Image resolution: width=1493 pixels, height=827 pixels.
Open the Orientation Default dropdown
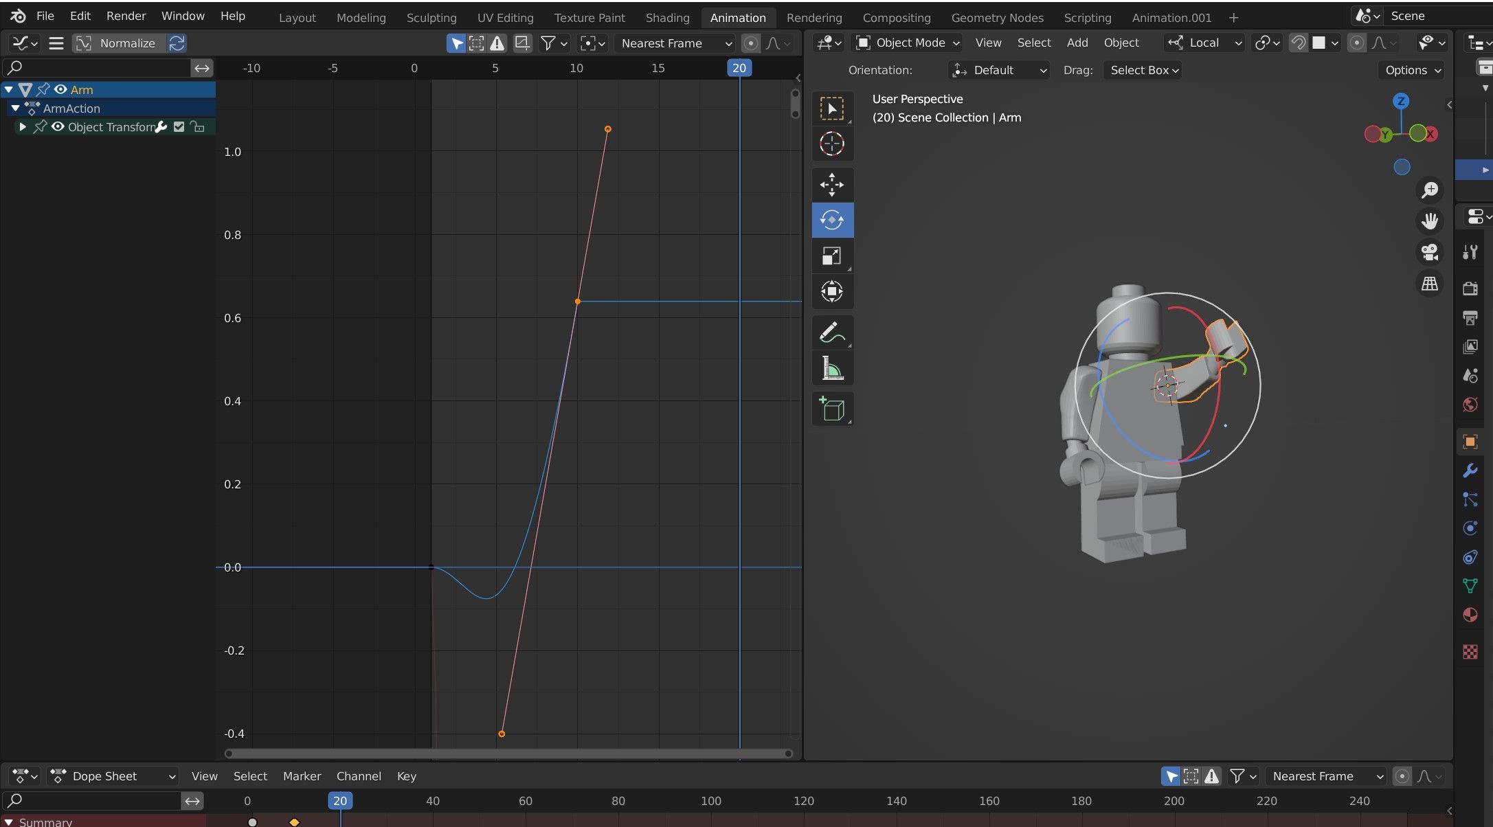[x=998, y=69]
